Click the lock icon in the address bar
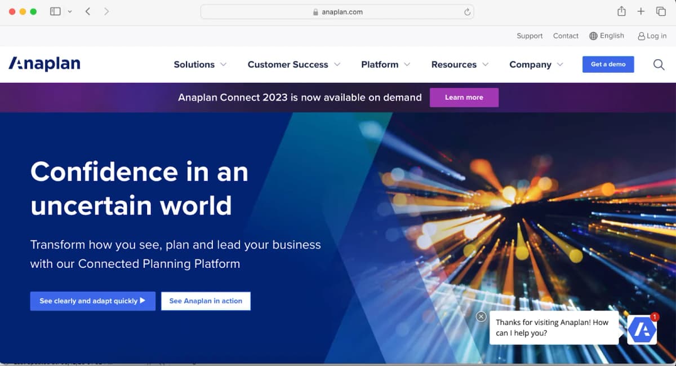Screen dimensions: 676x366 [x=315, y=12]
